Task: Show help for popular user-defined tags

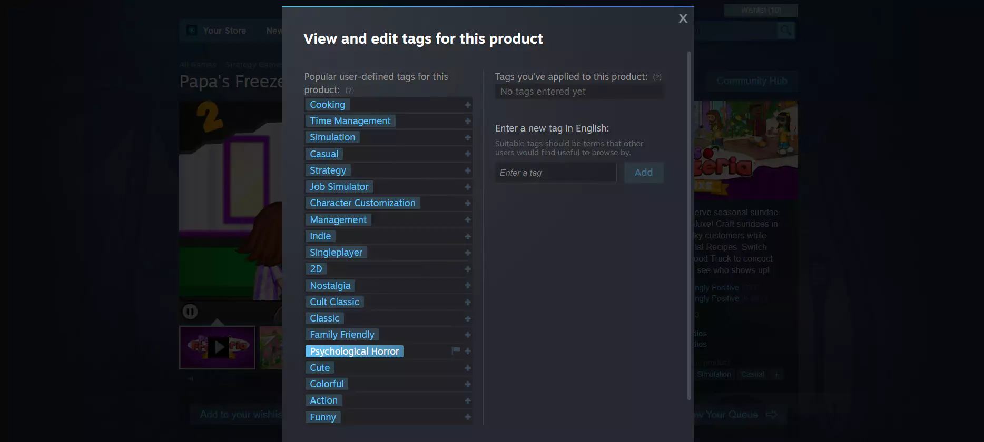Action: [x=350, y=91]
